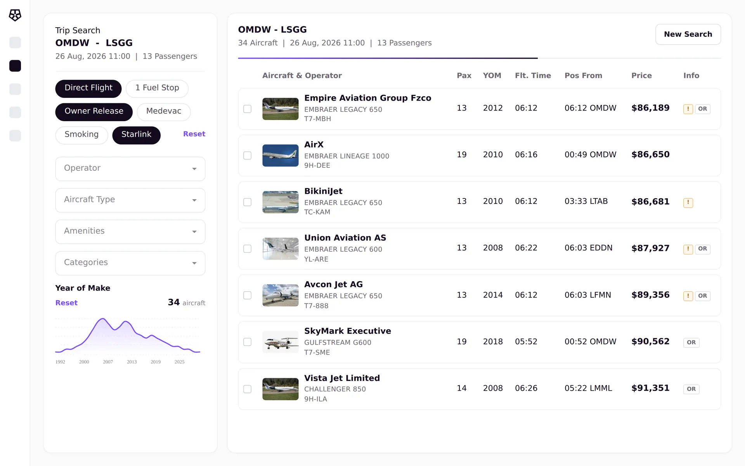
Task: Select the dark active sidebar icon
Action: pos(15,66)
